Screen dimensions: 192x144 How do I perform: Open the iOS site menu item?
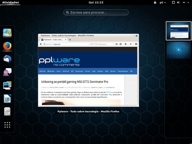click(x=72, y=71)
